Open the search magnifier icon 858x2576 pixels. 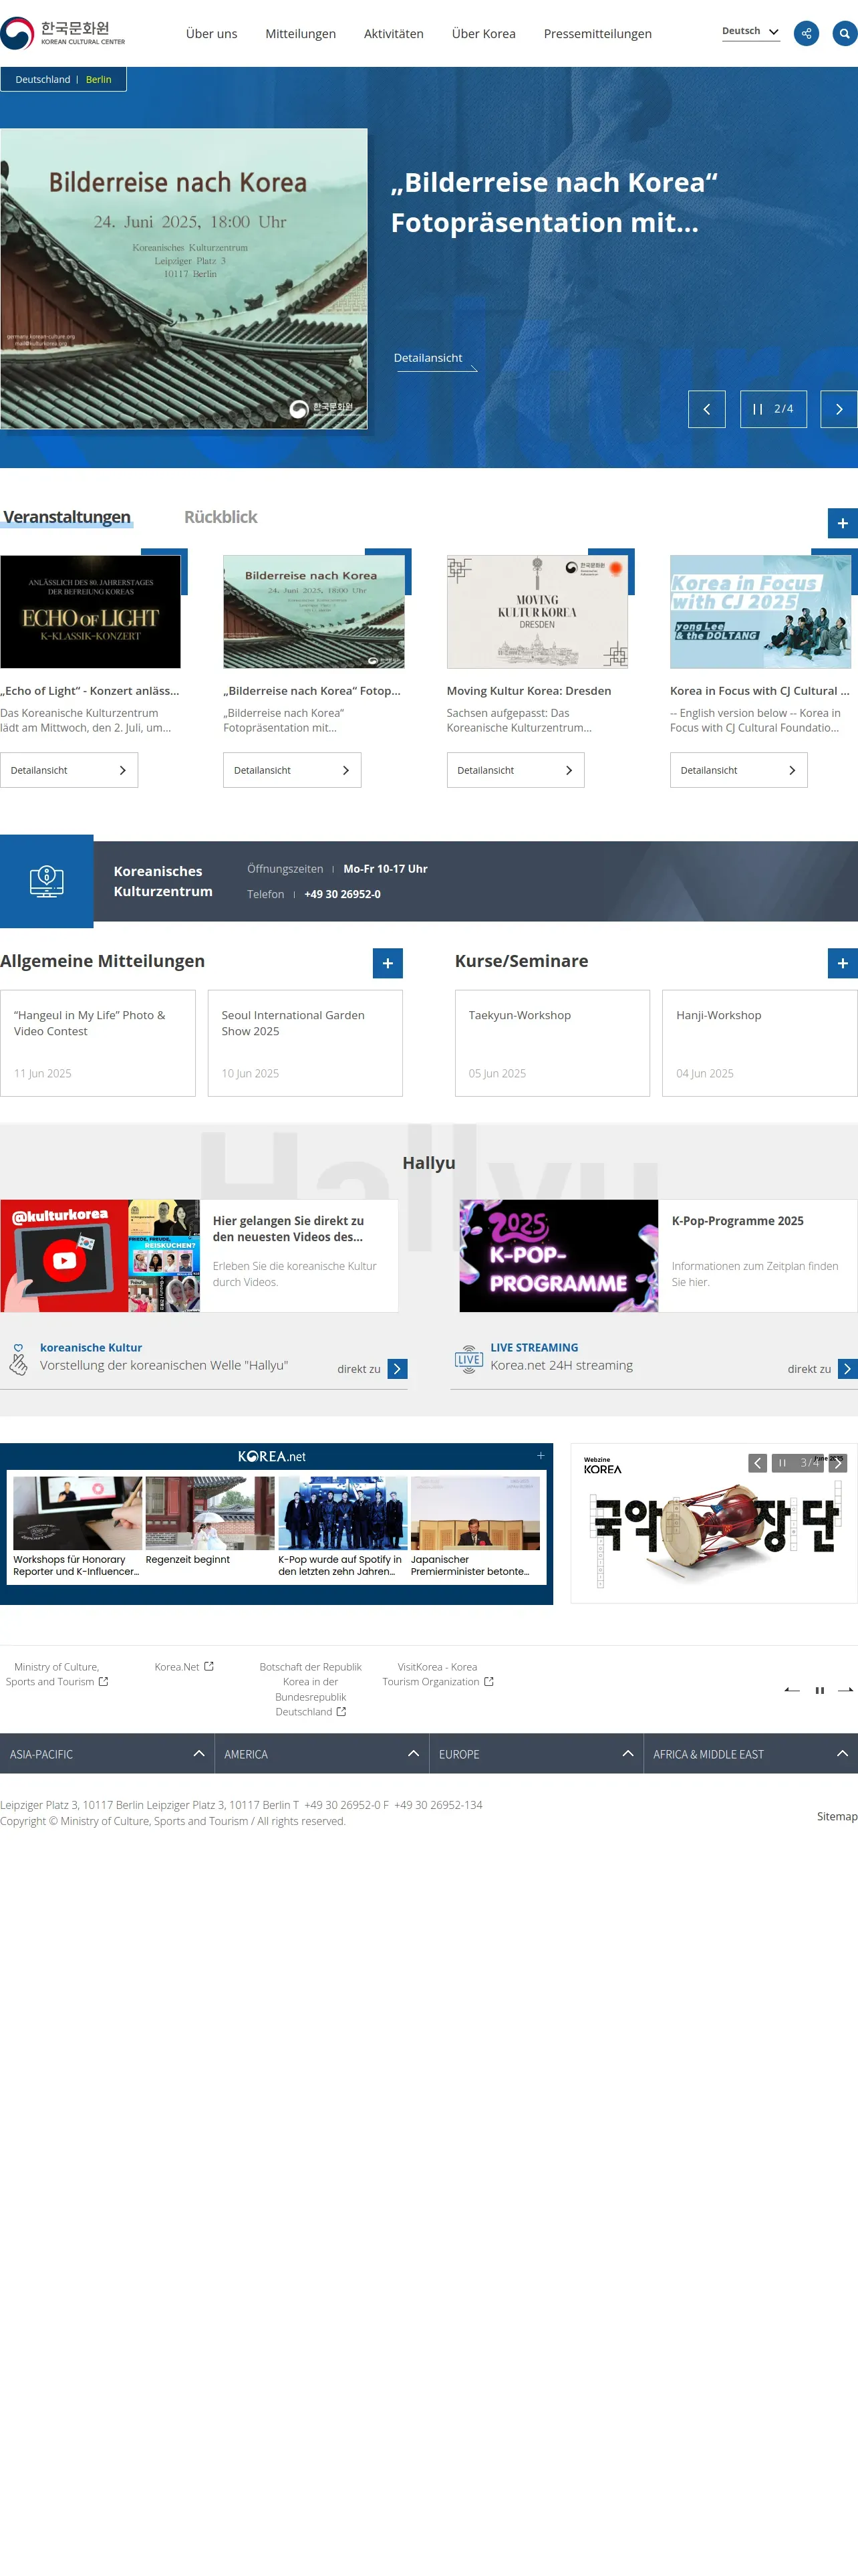(x=844, y=33)
